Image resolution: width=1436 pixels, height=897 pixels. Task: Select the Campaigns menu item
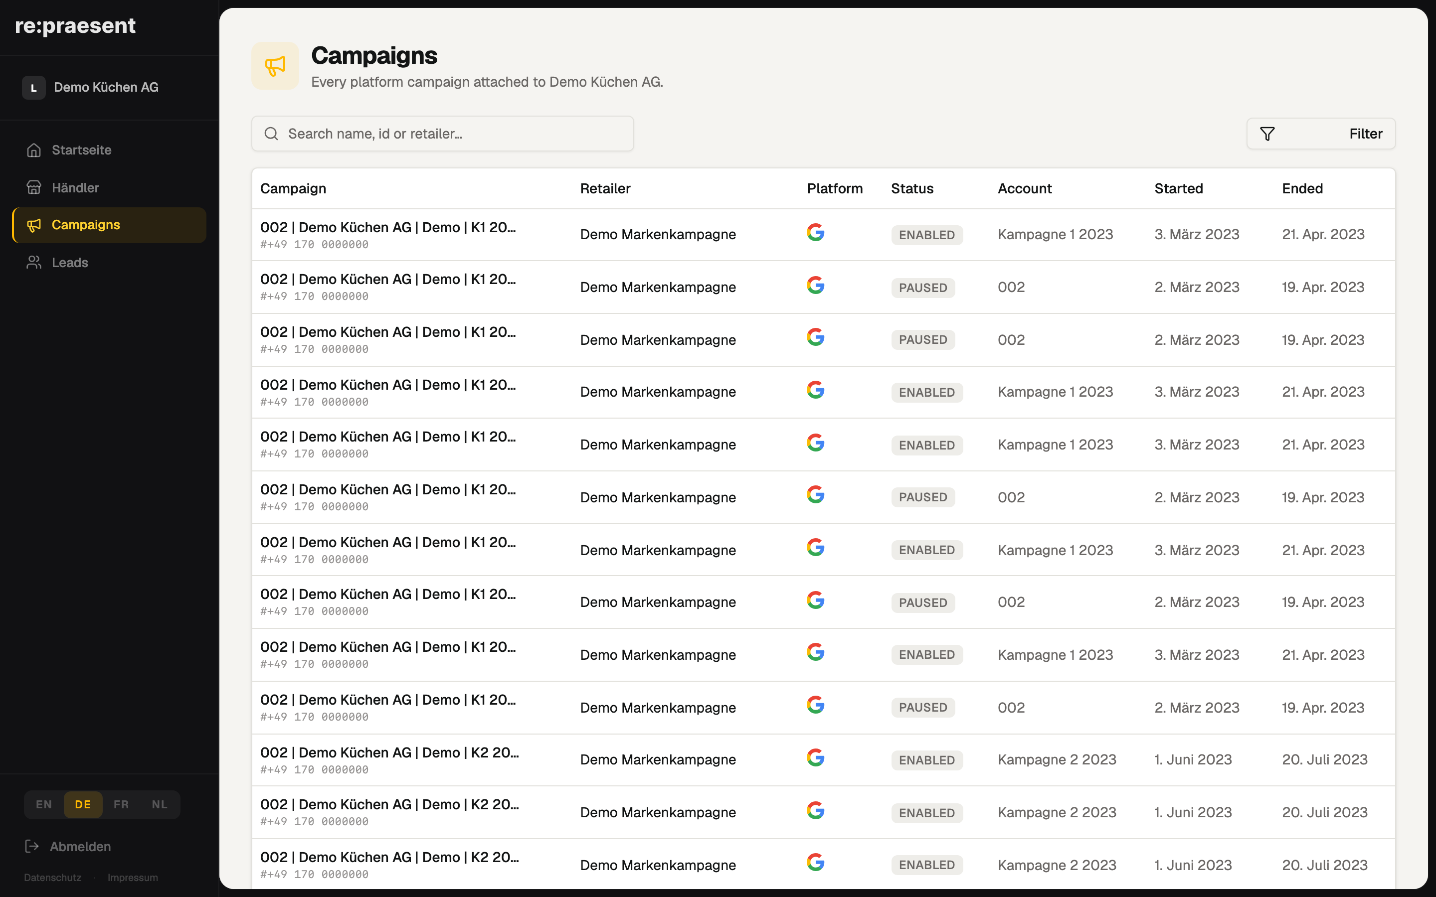(x=109, y=225)
